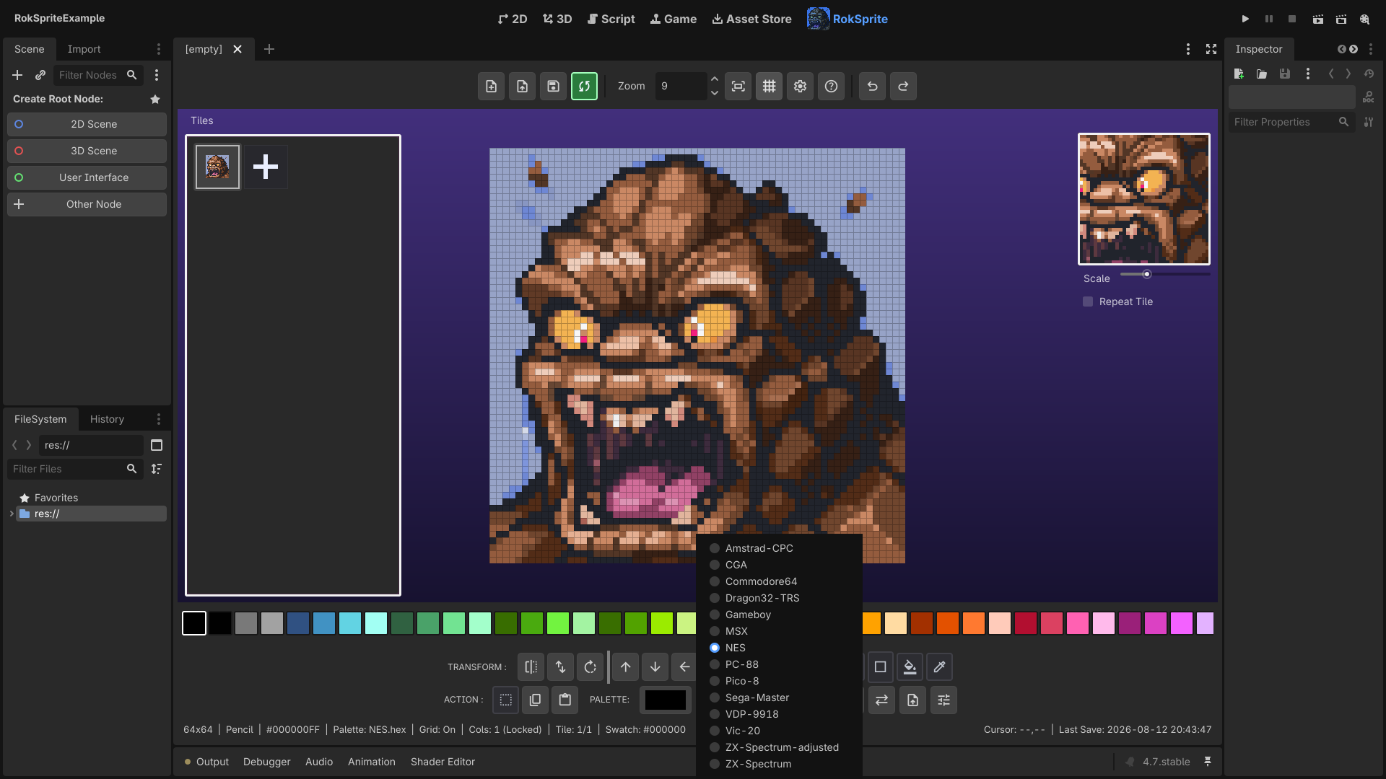Switch to the Import tab

(84, 49)
